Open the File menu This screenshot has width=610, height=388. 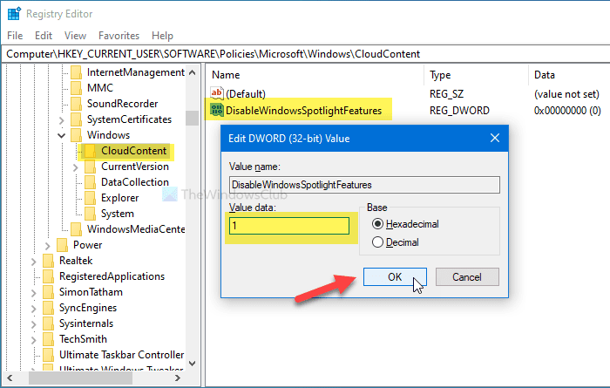tap(15, 36)
